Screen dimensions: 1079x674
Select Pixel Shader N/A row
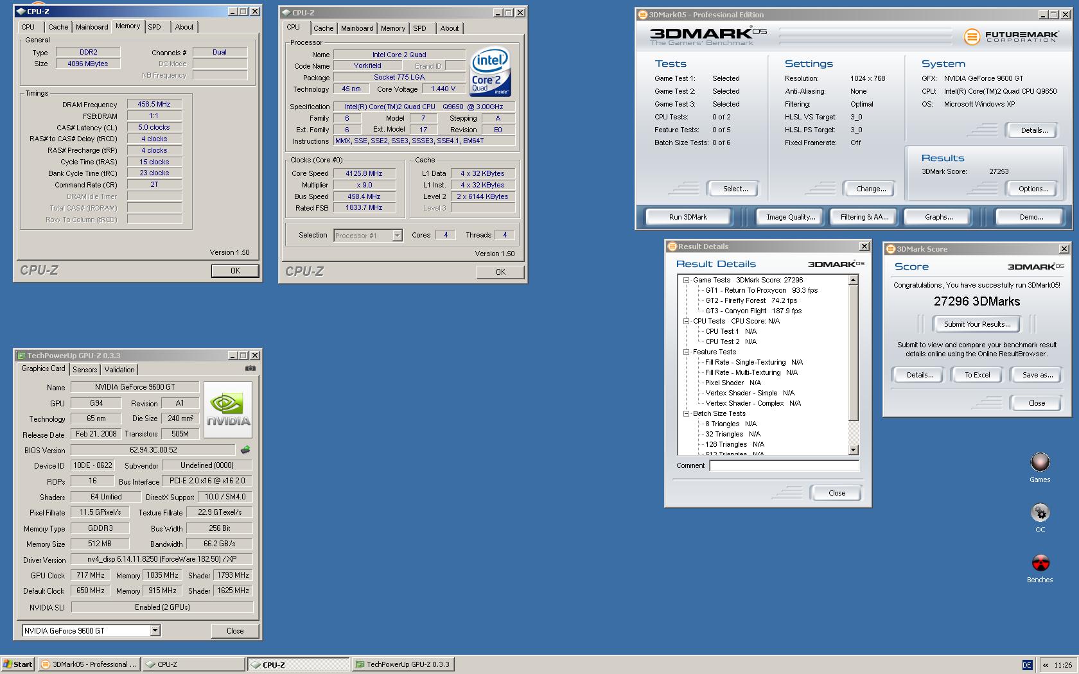pos(733,383)
